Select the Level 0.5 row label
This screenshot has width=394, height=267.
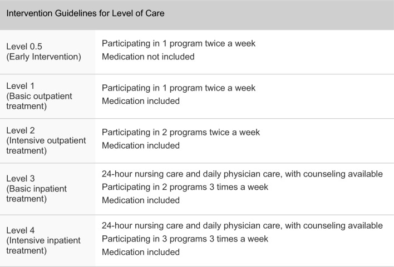[x=20, y=46]
